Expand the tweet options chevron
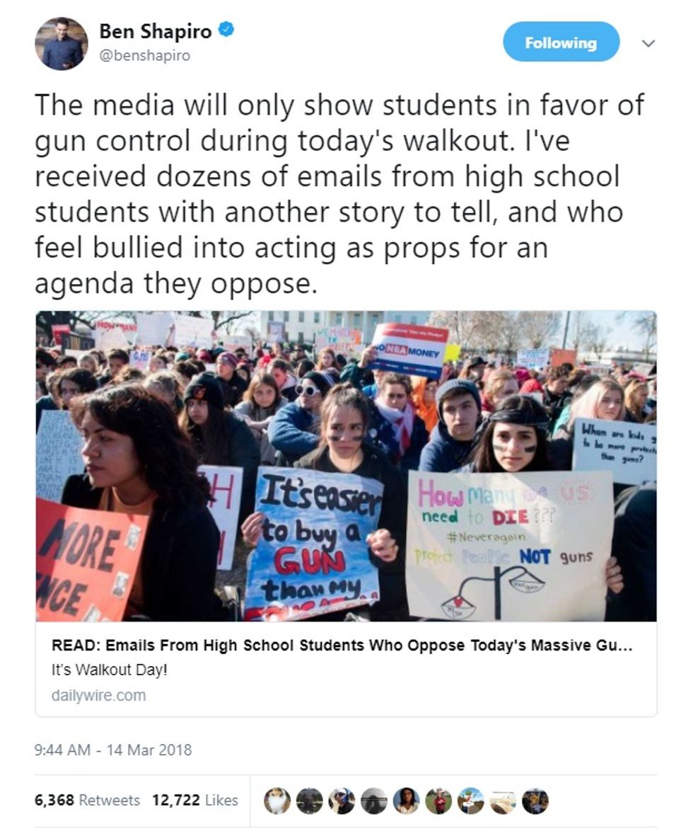693x836 pixels. click(x=648, y=43)
